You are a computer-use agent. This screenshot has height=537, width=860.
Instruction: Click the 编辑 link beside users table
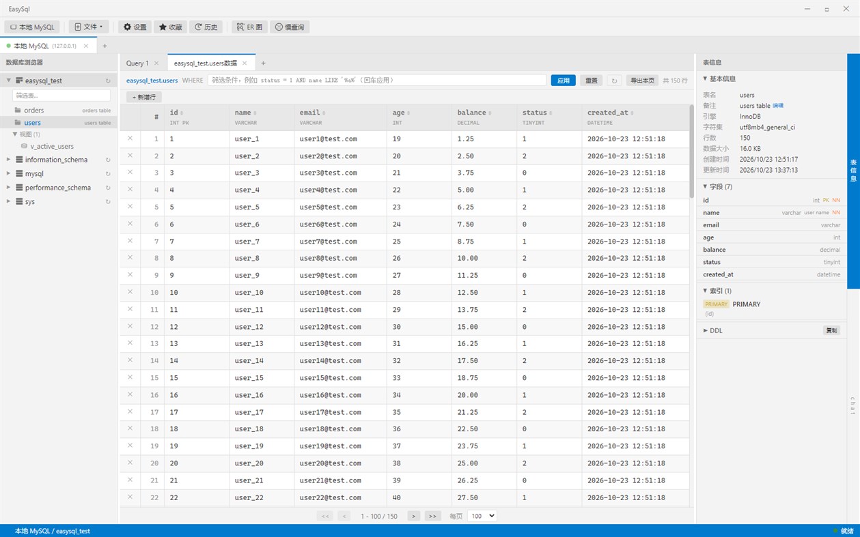click(x=777, y=106)
